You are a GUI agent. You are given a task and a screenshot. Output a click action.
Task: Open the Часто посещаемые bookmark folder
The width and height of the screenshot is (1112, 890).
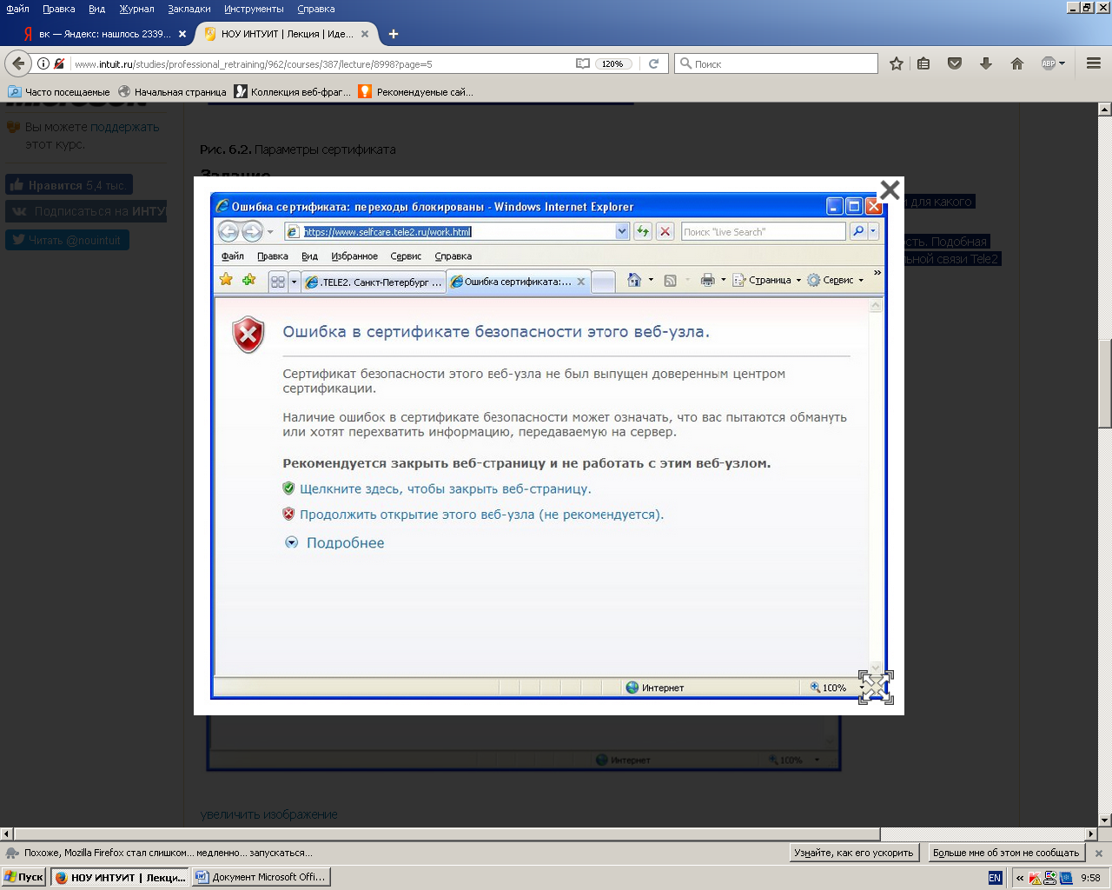tap(59, 91)
